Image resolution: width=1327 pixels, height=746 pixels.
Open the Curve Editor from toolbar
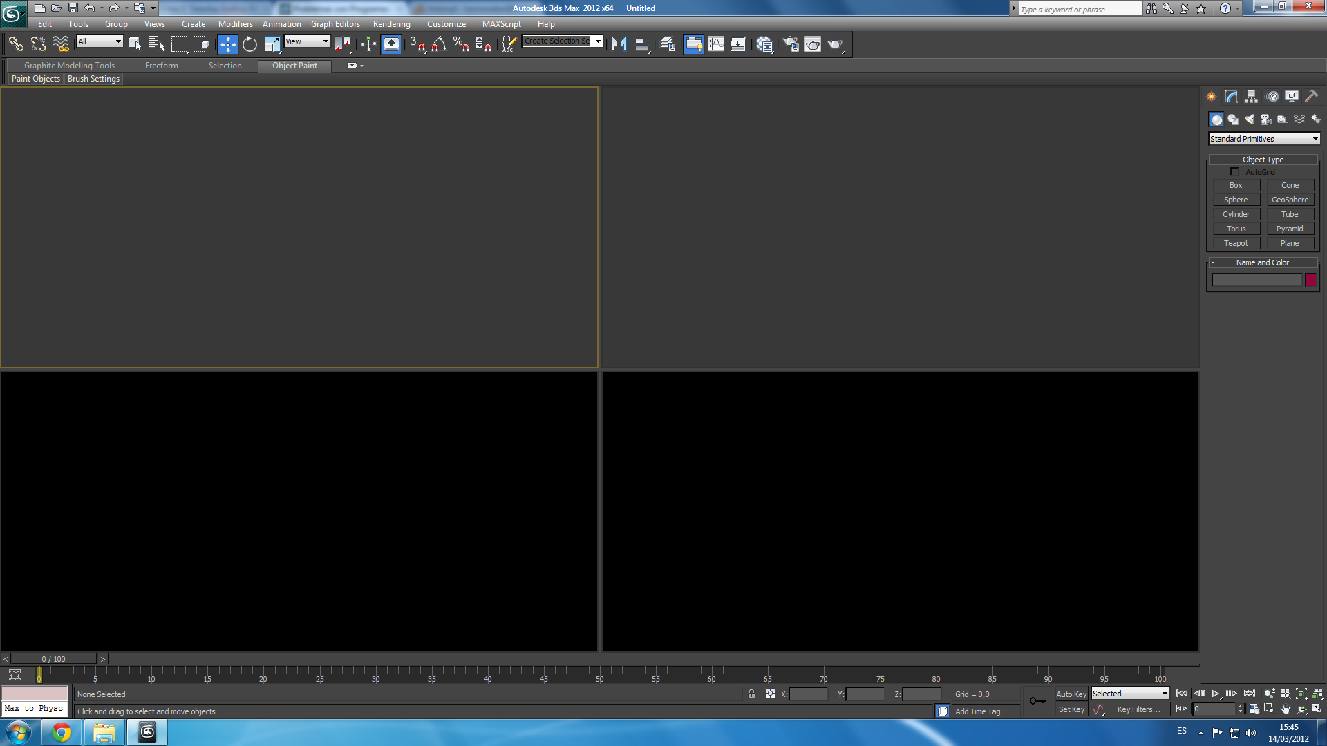click(x=716, y=44)
